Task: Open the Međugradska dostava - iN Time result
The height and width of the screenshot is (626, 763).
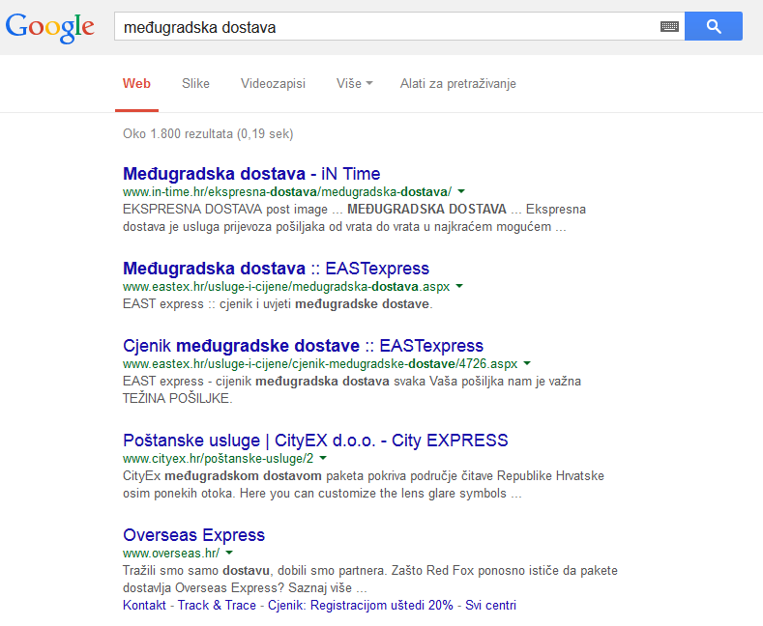Action: [x=251, y=174]
